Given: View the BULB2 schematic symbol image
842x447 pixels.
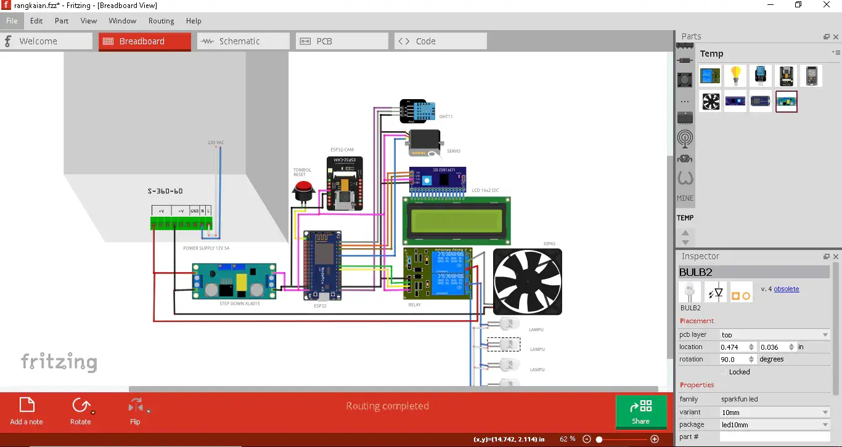Looking at the screenshot, I should point(715,292).
